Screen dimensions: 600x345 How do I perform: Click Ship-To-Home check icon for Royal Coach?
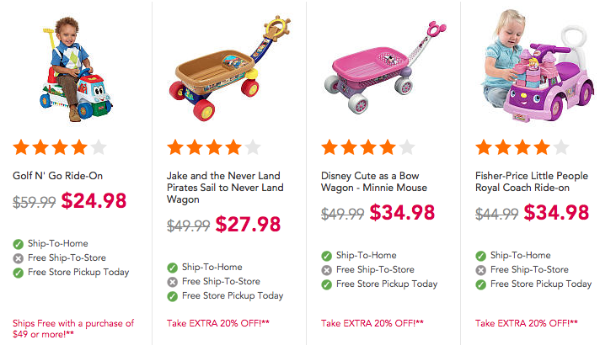coord(481,256)
